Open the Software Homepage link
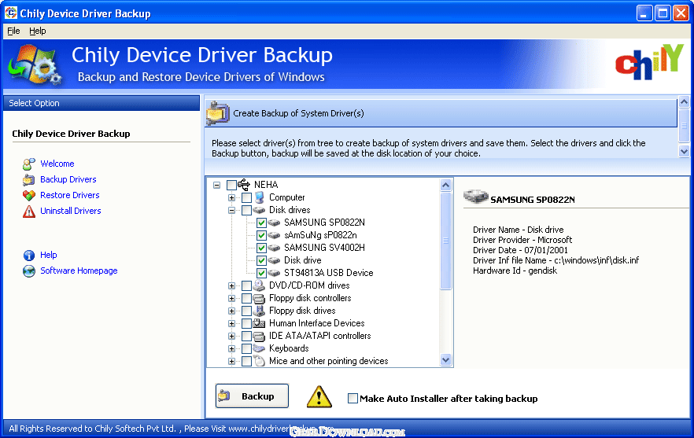This screenshot has width=694, height=438. 79,271
